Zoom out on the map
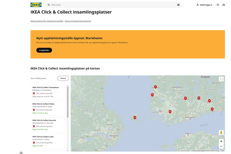 tap(221, 146)
